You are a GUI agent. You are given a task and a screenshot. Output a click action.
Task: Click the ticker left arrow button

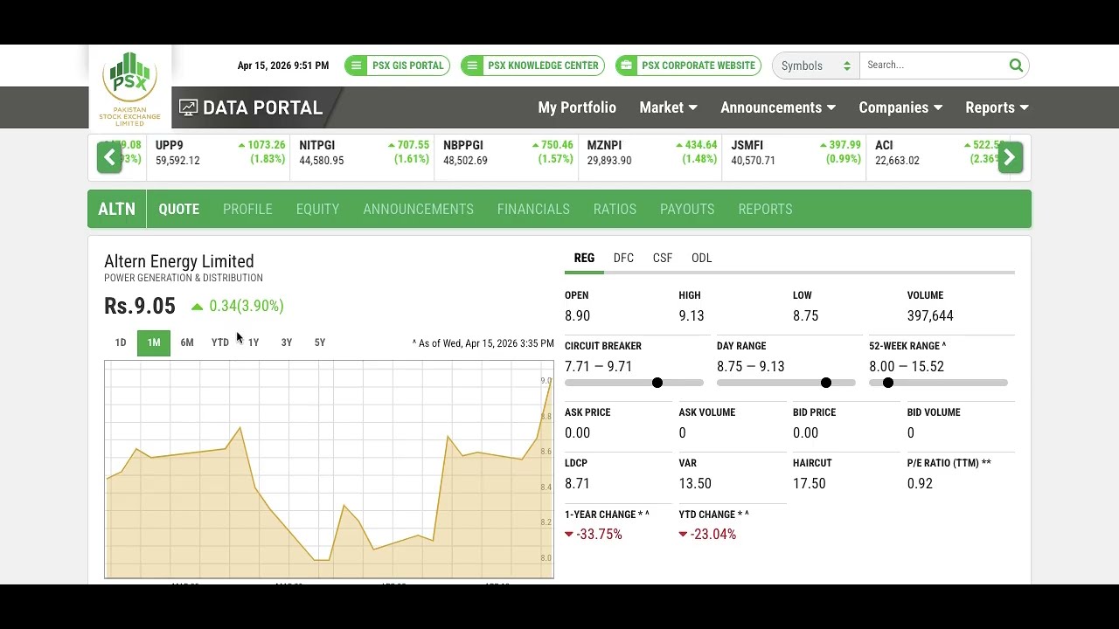point(109,157)
